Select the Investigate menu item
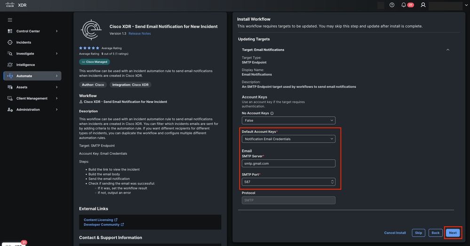This screenshot has height=246, width=470. (x=32, y=54)
